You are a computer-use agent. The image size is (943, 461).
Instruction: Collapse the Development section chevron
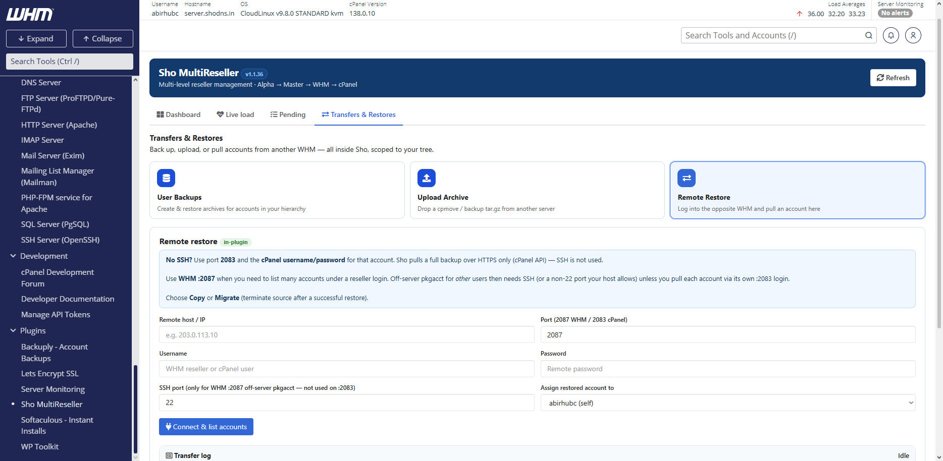(13, 256)
